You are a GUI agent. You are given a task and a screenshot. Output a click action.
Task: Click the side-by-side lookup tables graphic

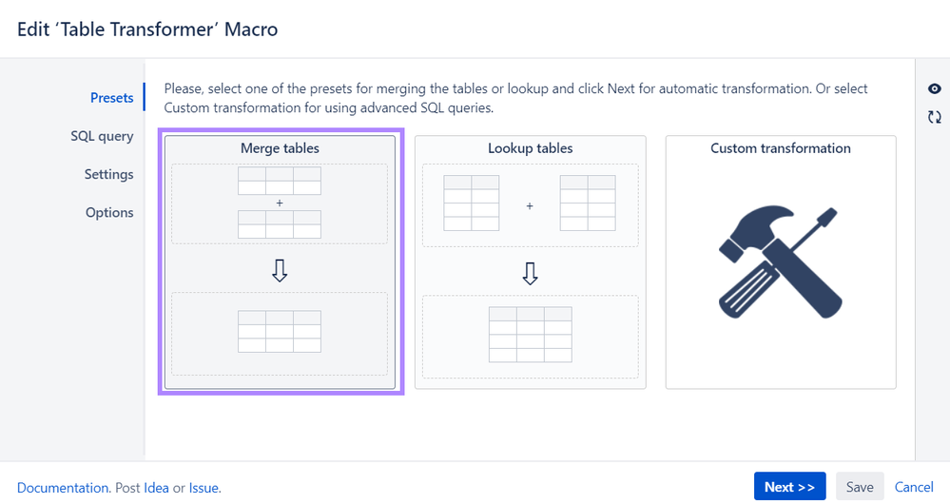click(x=530, y=203)
